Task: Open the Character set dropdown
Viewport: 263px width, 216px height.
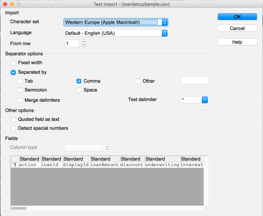Action: [x=116, y=22]
